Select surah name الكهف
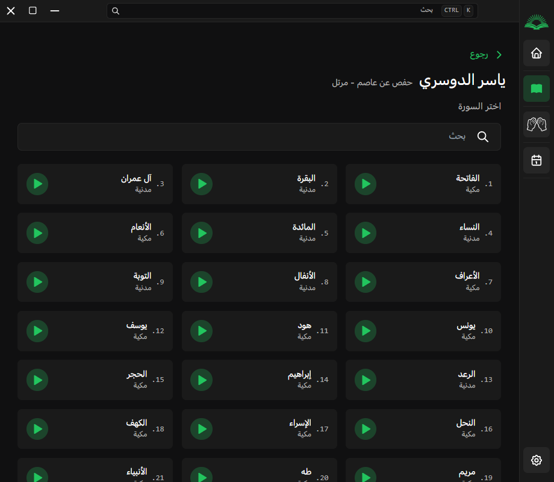The width and height of the screenshot is (554, 482). point(136,423)
